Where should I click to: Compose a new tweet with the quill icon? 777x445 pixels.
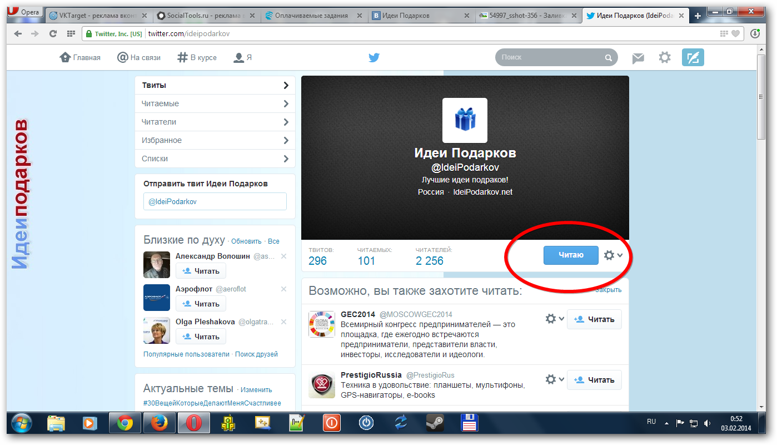click(693, 57)
